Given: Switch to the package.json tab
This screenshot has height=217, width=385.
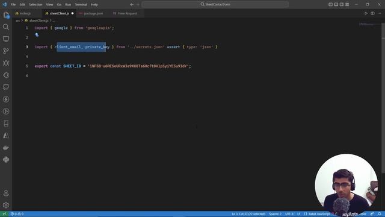Looking at the screenshot, I should point(93,13).
